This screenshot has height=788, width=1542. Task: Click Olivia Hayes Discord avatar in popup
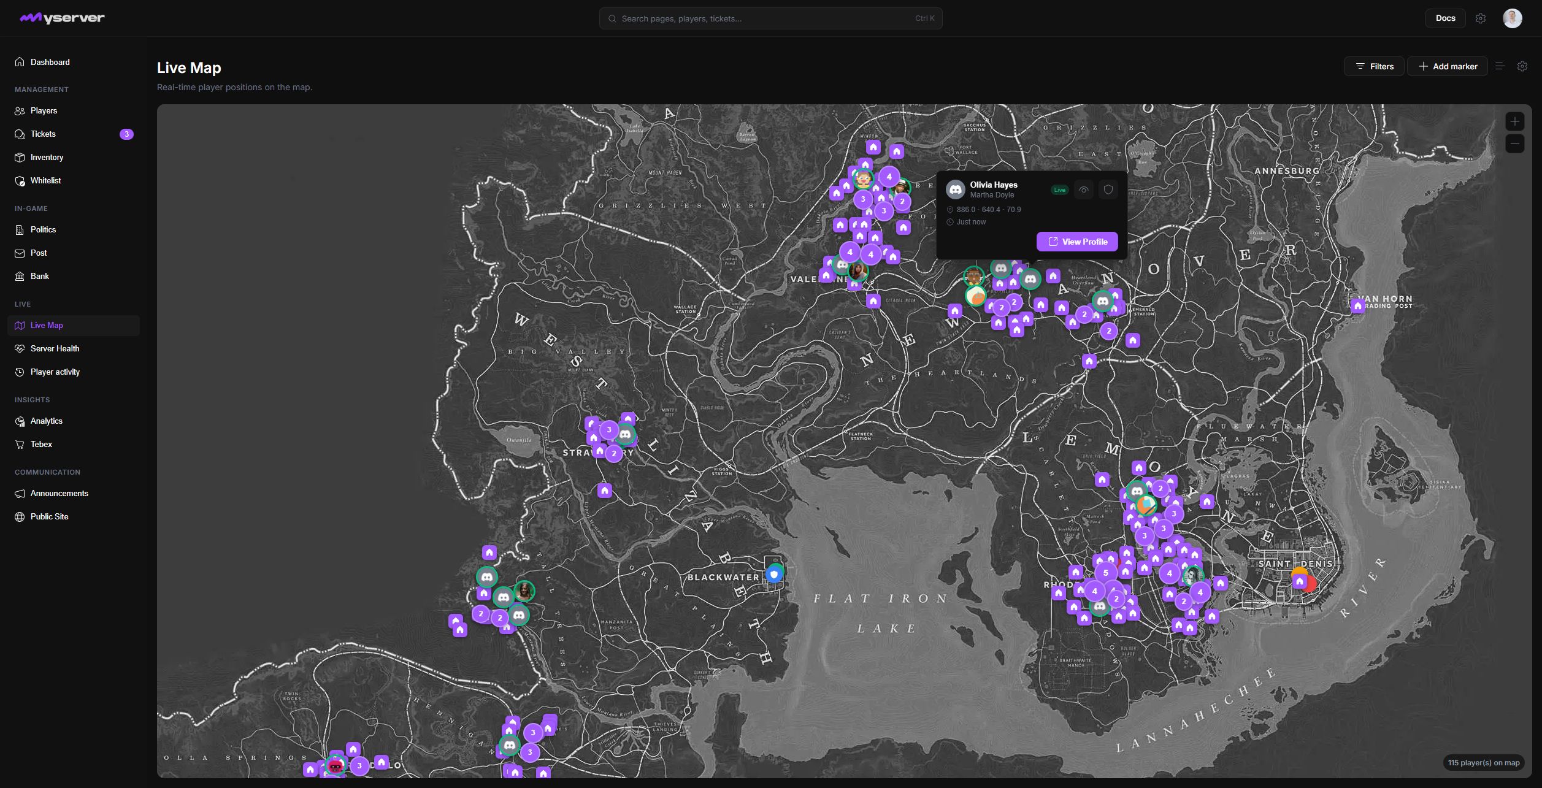pyautogui.click(x=956, y=189)
